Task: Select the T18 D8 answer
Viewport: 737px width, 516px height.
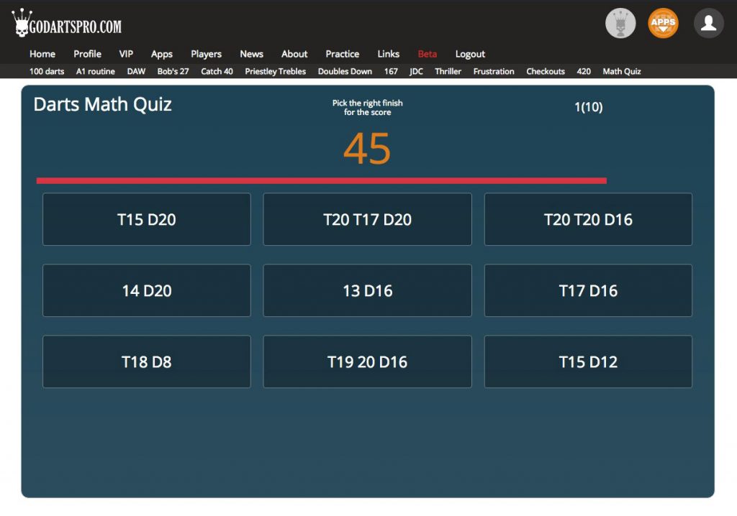Action: pos(146,361)
